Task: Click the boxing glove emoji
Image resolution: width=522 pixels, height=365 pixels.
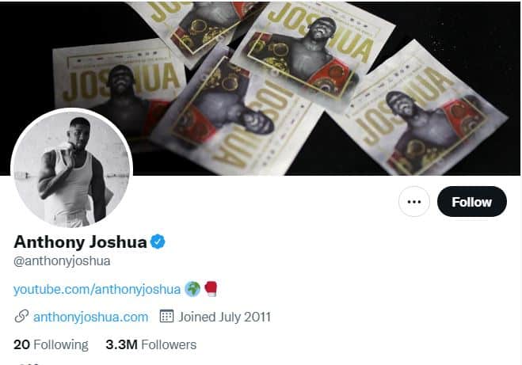Action: [x=211, y=289]
